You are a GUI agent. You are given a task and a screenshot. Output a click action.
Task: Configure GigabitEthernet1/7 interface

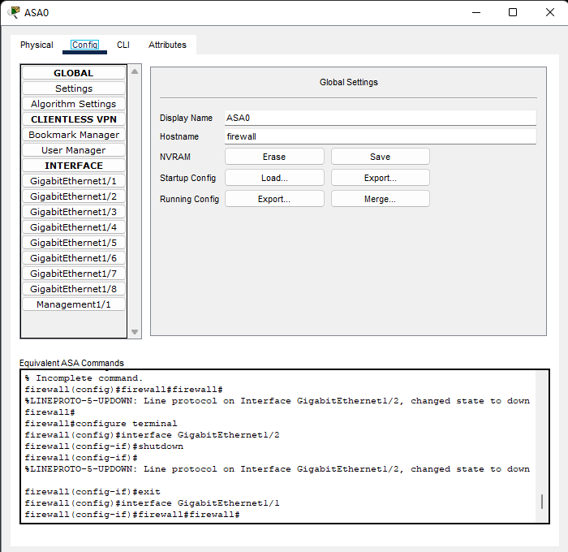(74, 274)
